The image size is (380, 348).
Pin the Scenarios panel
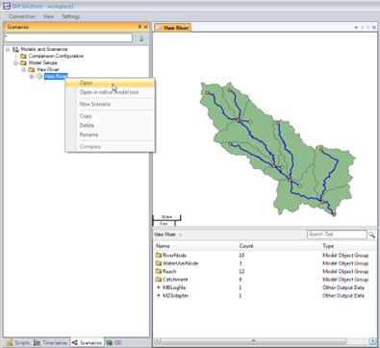(139, 27)
